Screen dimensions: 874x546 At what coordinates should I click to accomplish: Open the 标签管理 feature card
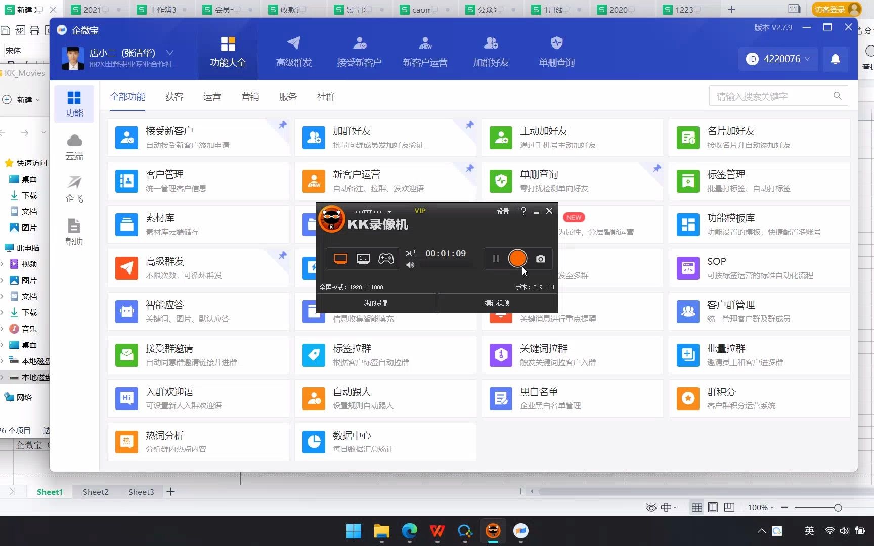(759, 181)
